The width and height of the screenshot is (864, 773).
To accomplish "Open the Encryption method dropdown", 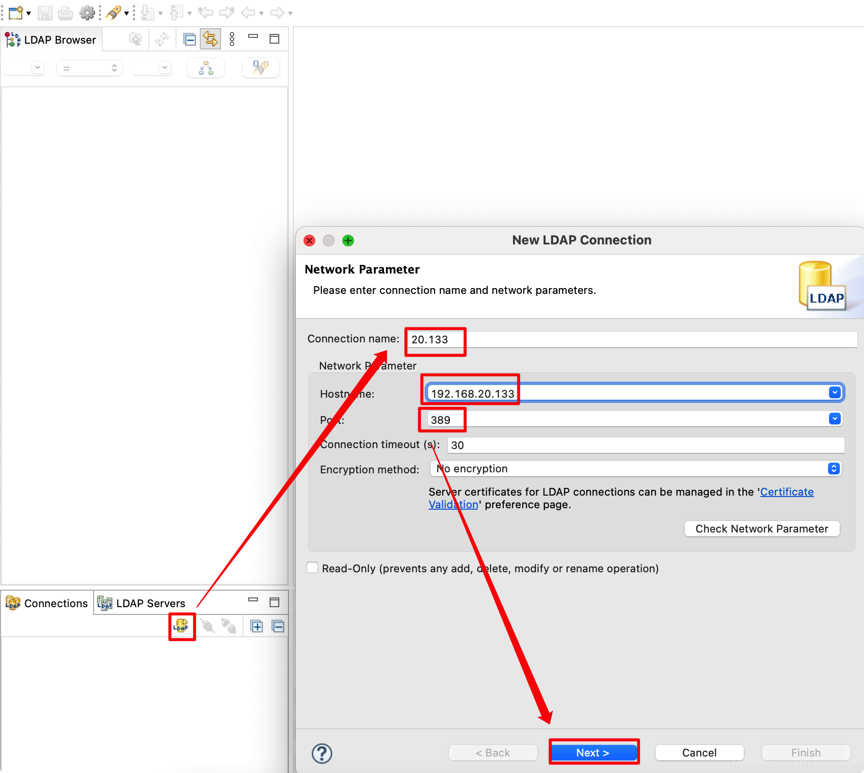I will click(833, 468).
